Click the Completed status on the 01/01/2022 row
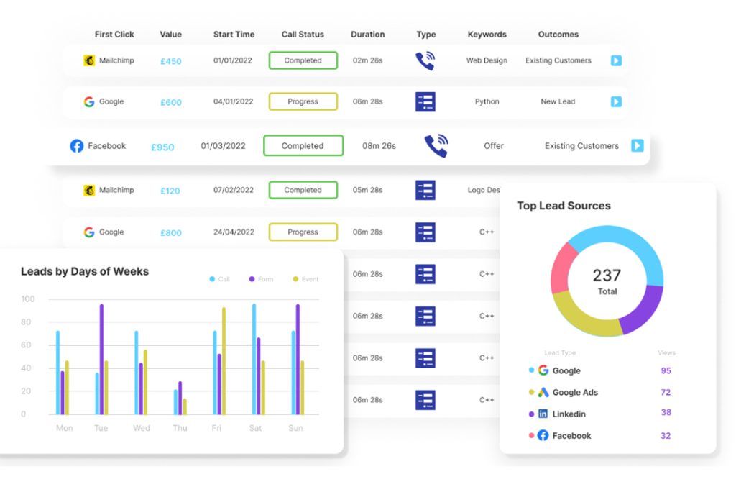Viewport: 736px width, 487px height. 303,61
